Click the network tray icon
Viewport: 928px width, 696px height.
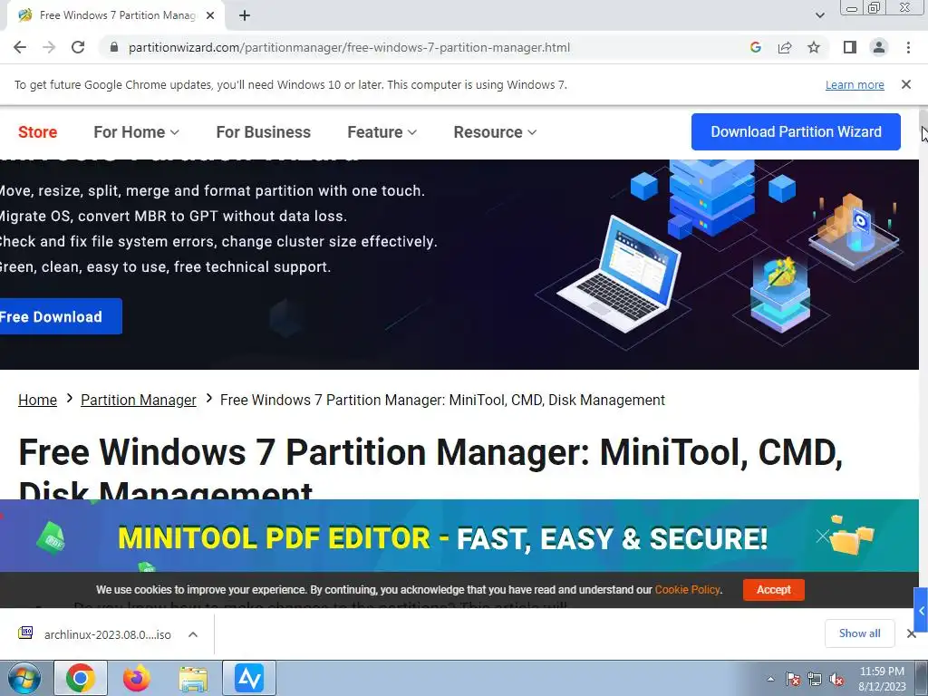click(815, 679)
